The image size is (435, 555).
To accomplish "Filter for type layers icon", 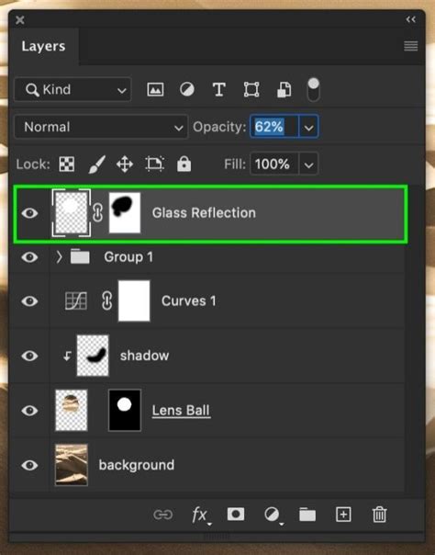I will click(x=219, y=89).
